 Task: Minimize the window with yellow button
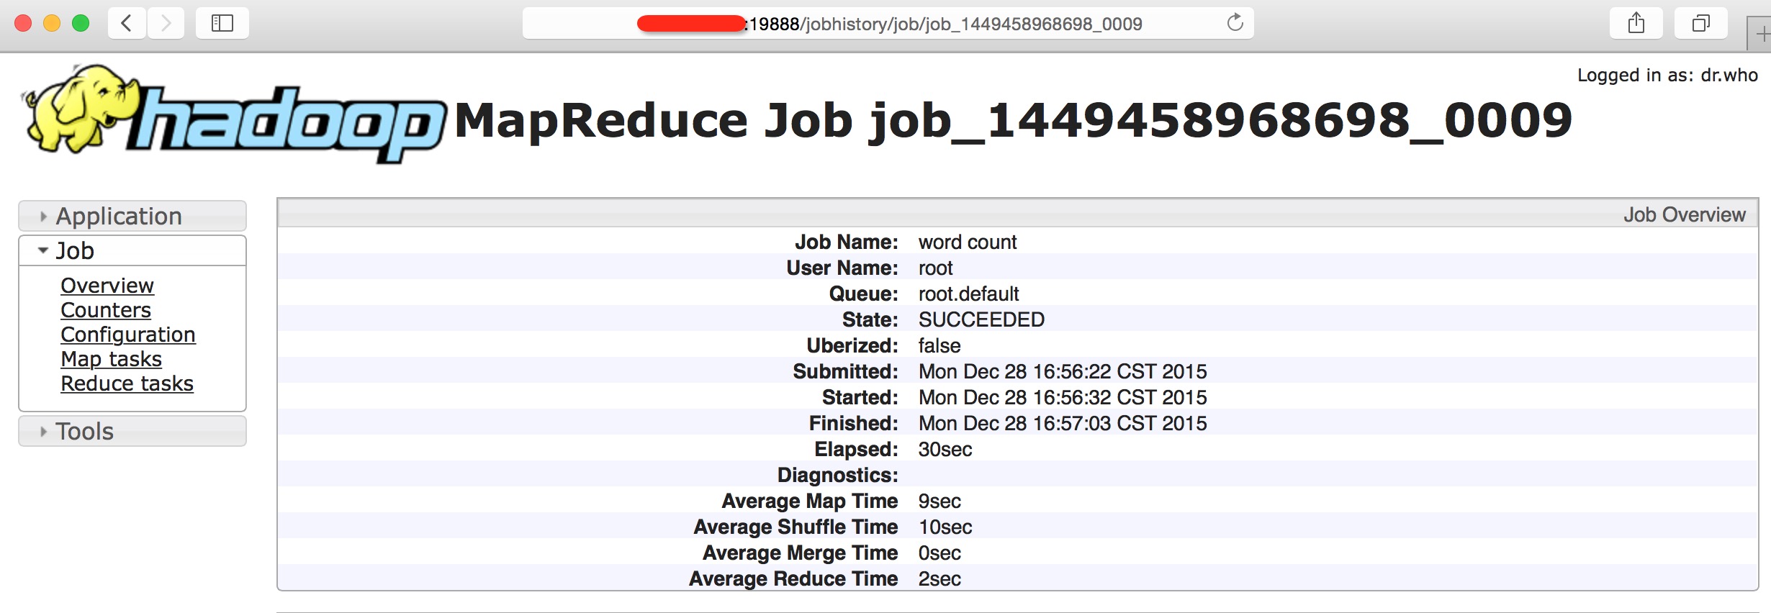coord(52,23)
